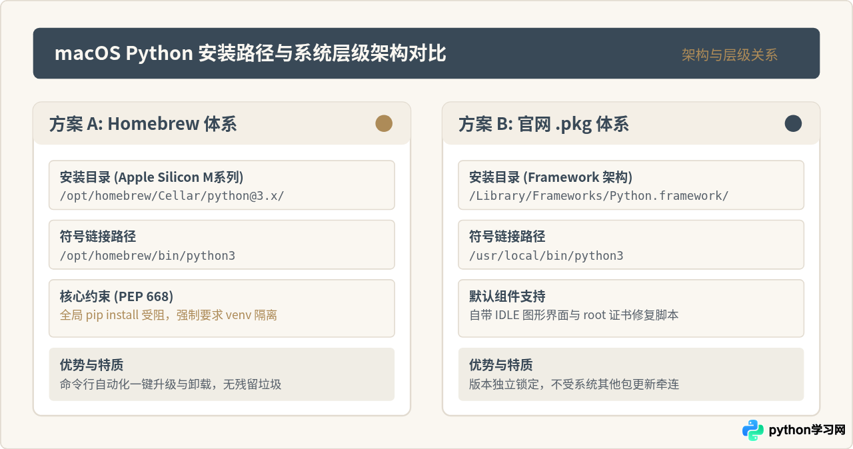
Task: Click 符号链接路径 label in the Homebrew card
Action: coord(98,236)
